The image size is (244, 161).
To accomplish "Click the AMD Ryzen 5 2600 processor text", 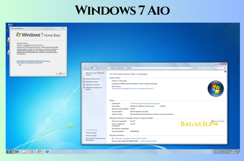I will point(142,106).
